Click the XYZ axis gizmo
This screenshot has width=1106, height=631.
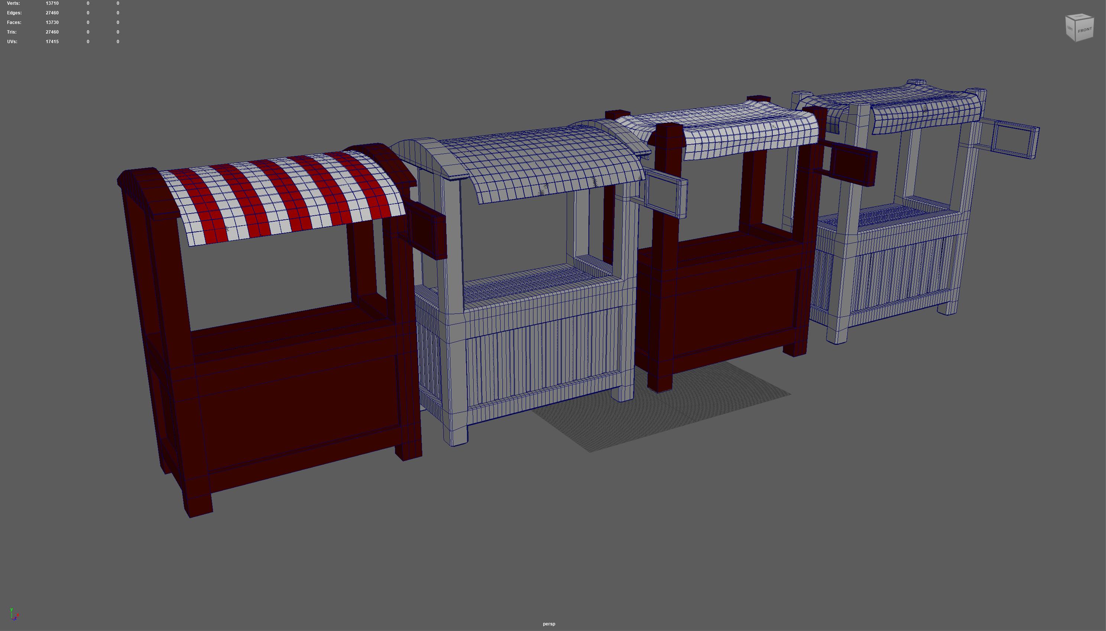click(13, 615)
